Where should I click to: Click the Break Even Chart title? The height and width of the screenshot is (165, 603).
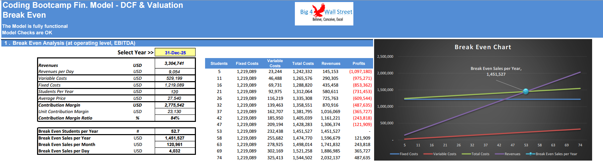483,47
